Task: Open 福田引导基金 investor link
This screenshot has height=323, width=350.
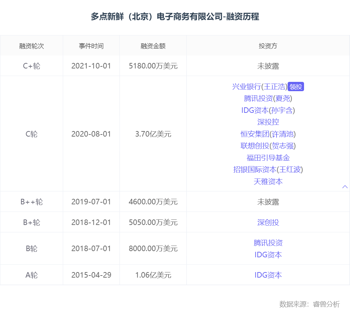Action: pos(268,158)
